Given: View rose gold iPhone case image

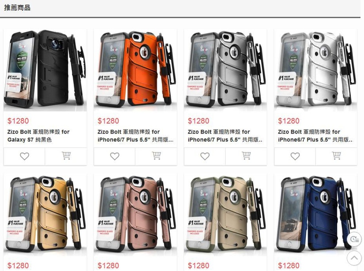Looking at the screenshot, I should (135, 215).
